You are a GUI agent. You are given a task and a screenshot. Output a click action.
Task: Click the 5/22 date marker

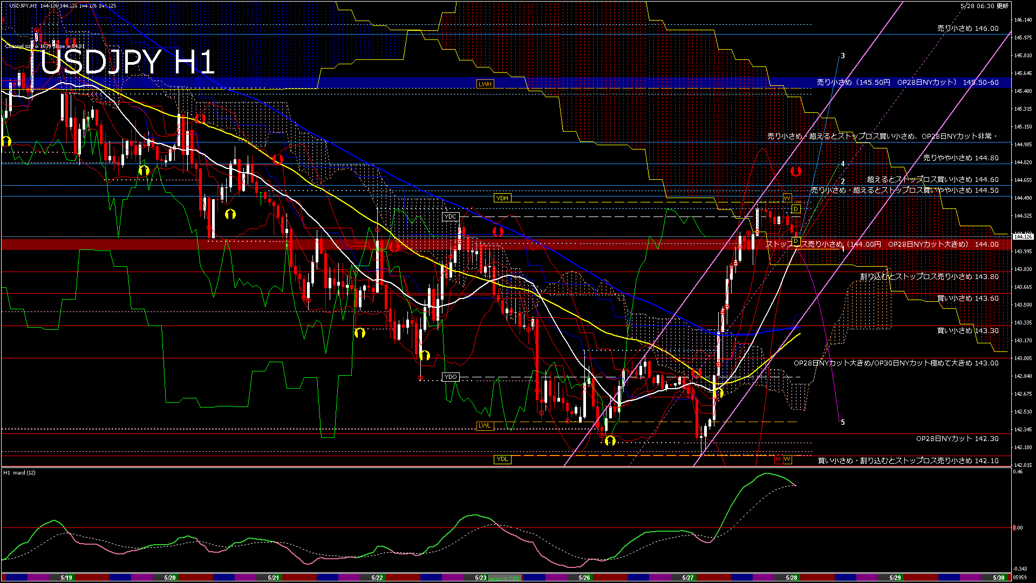[x=377, y=578]
